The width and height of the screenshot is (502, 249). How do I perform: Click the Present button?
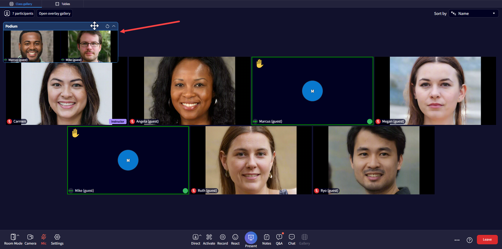(x=251, y=240)
